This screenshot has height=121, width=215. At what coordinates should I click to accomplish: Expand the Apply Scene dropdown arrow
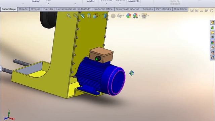(x=139, y=16)
